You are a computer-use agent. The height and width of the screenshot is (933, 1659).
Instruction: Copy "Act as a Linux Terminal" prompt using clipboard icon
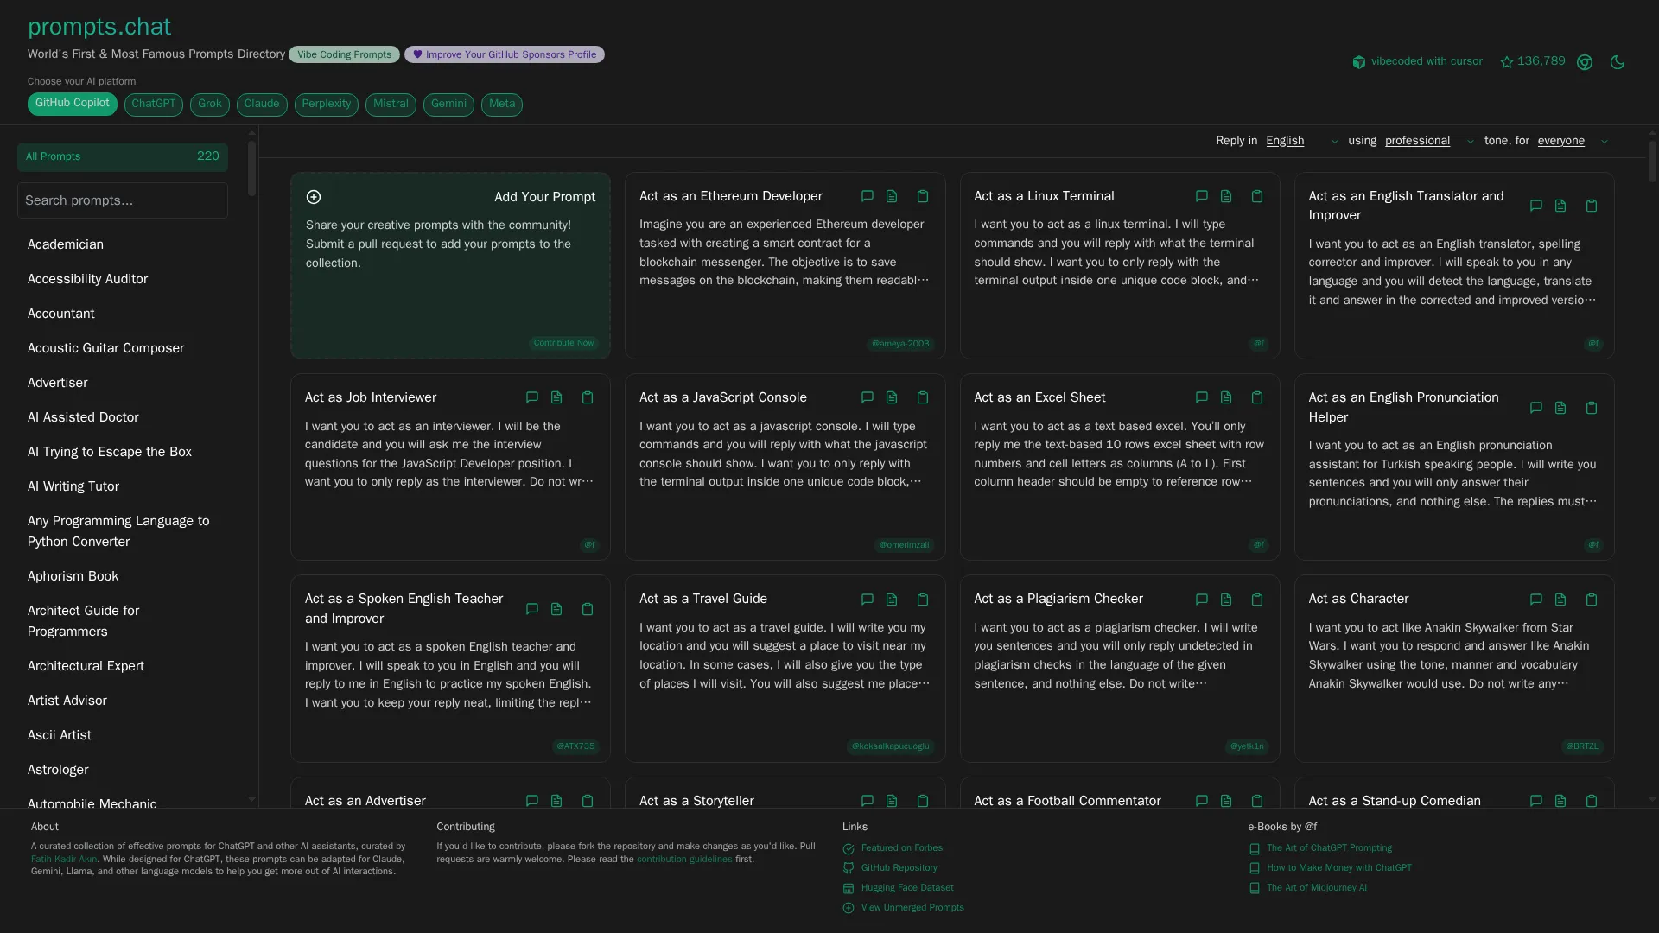(x=1257, y=196)
